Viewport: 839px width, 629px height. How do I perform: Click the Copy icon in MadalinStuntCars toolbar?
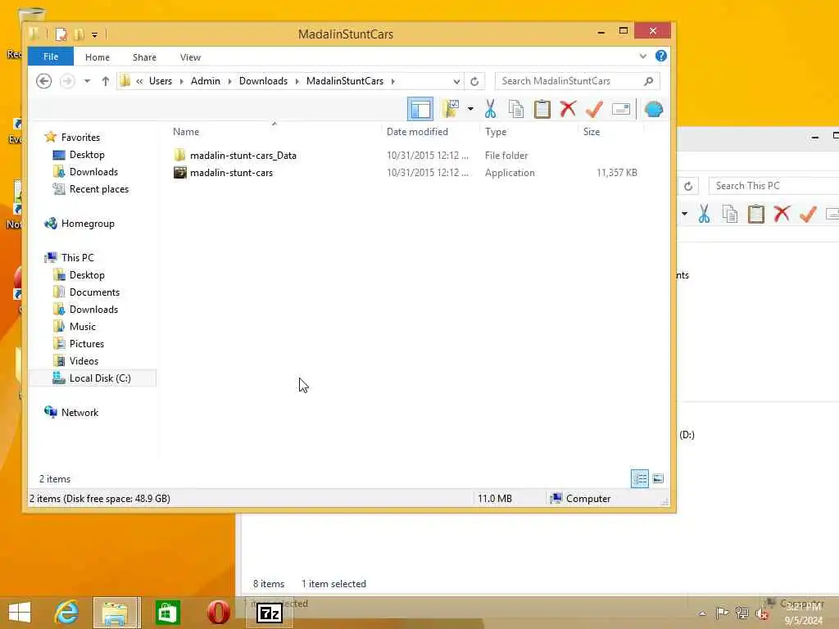pyautogui.click(x=516, y=109)
